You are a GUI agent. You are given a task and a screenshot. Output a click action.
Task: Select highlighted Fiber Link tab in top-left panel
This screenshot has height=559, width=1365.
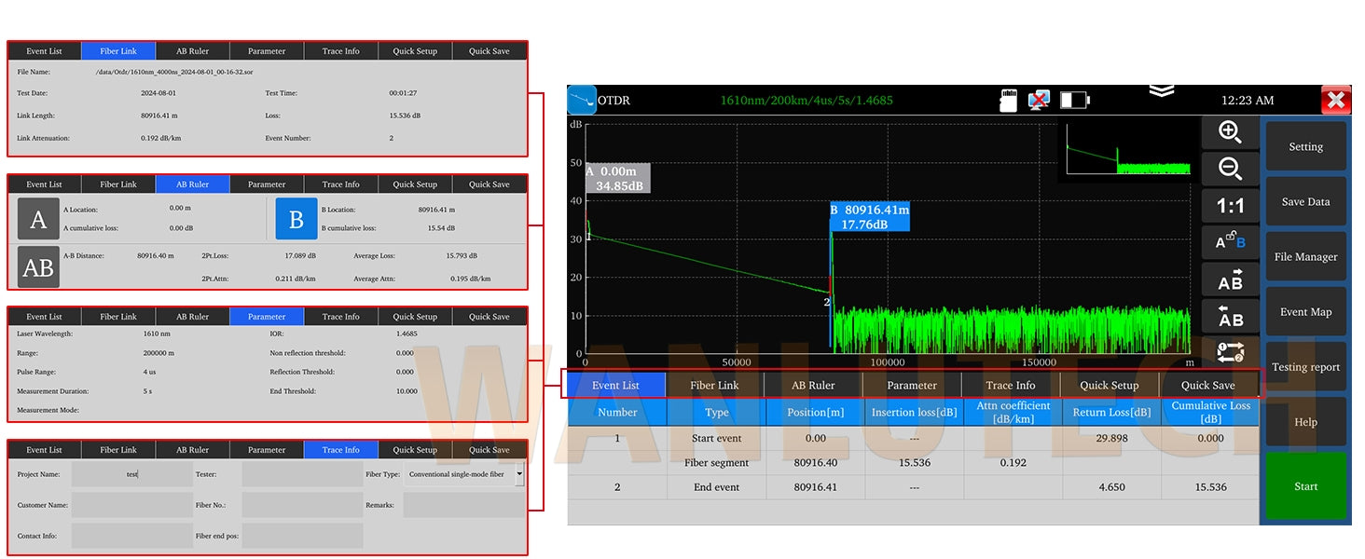(x=118, y=51)
